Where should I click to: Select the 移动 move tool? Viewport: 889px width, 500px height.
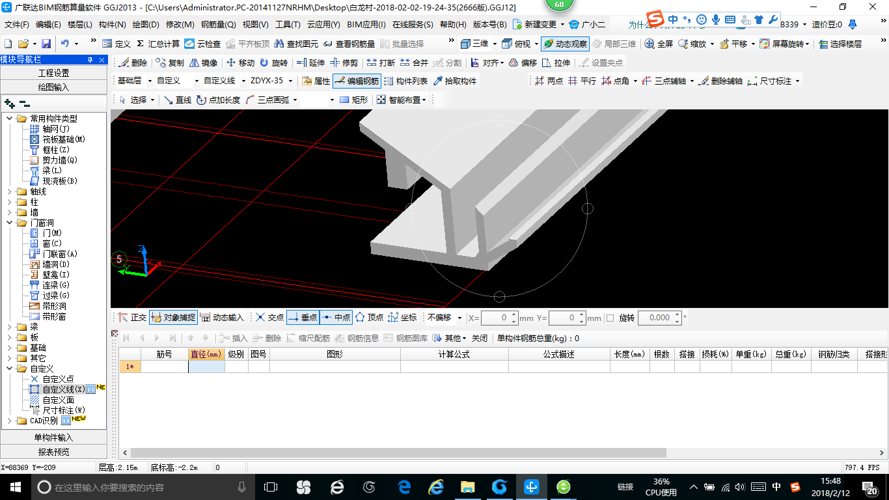pos(240,62)
